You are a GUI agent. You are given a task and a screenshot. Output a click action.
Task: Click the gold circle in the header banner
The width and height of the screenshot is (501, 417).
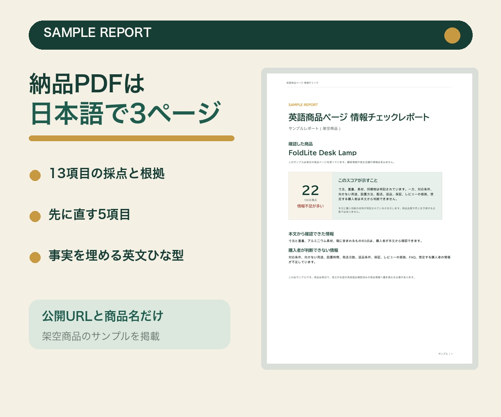[x=452, y=35]
